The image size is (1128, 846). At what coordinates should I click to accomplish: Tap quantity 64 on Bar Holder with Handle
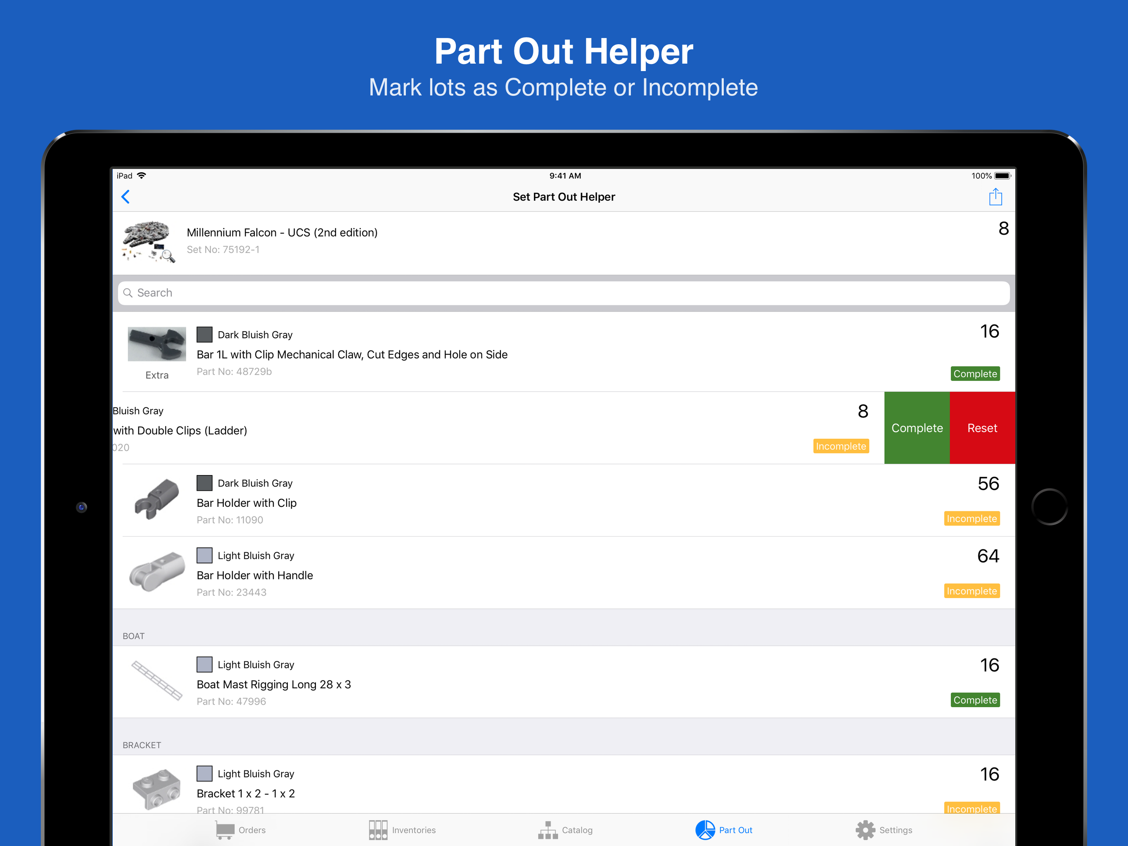[x=988, y=556]
